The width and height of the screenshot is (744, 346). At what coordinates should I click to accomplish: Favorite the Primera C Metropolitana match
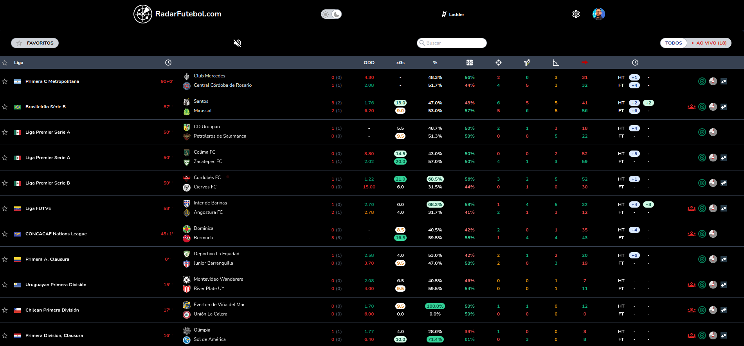tap(5, 81)
